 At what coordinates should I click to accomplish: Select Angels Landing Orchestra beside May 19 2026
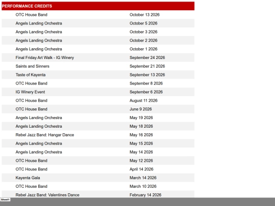(39, 117)
